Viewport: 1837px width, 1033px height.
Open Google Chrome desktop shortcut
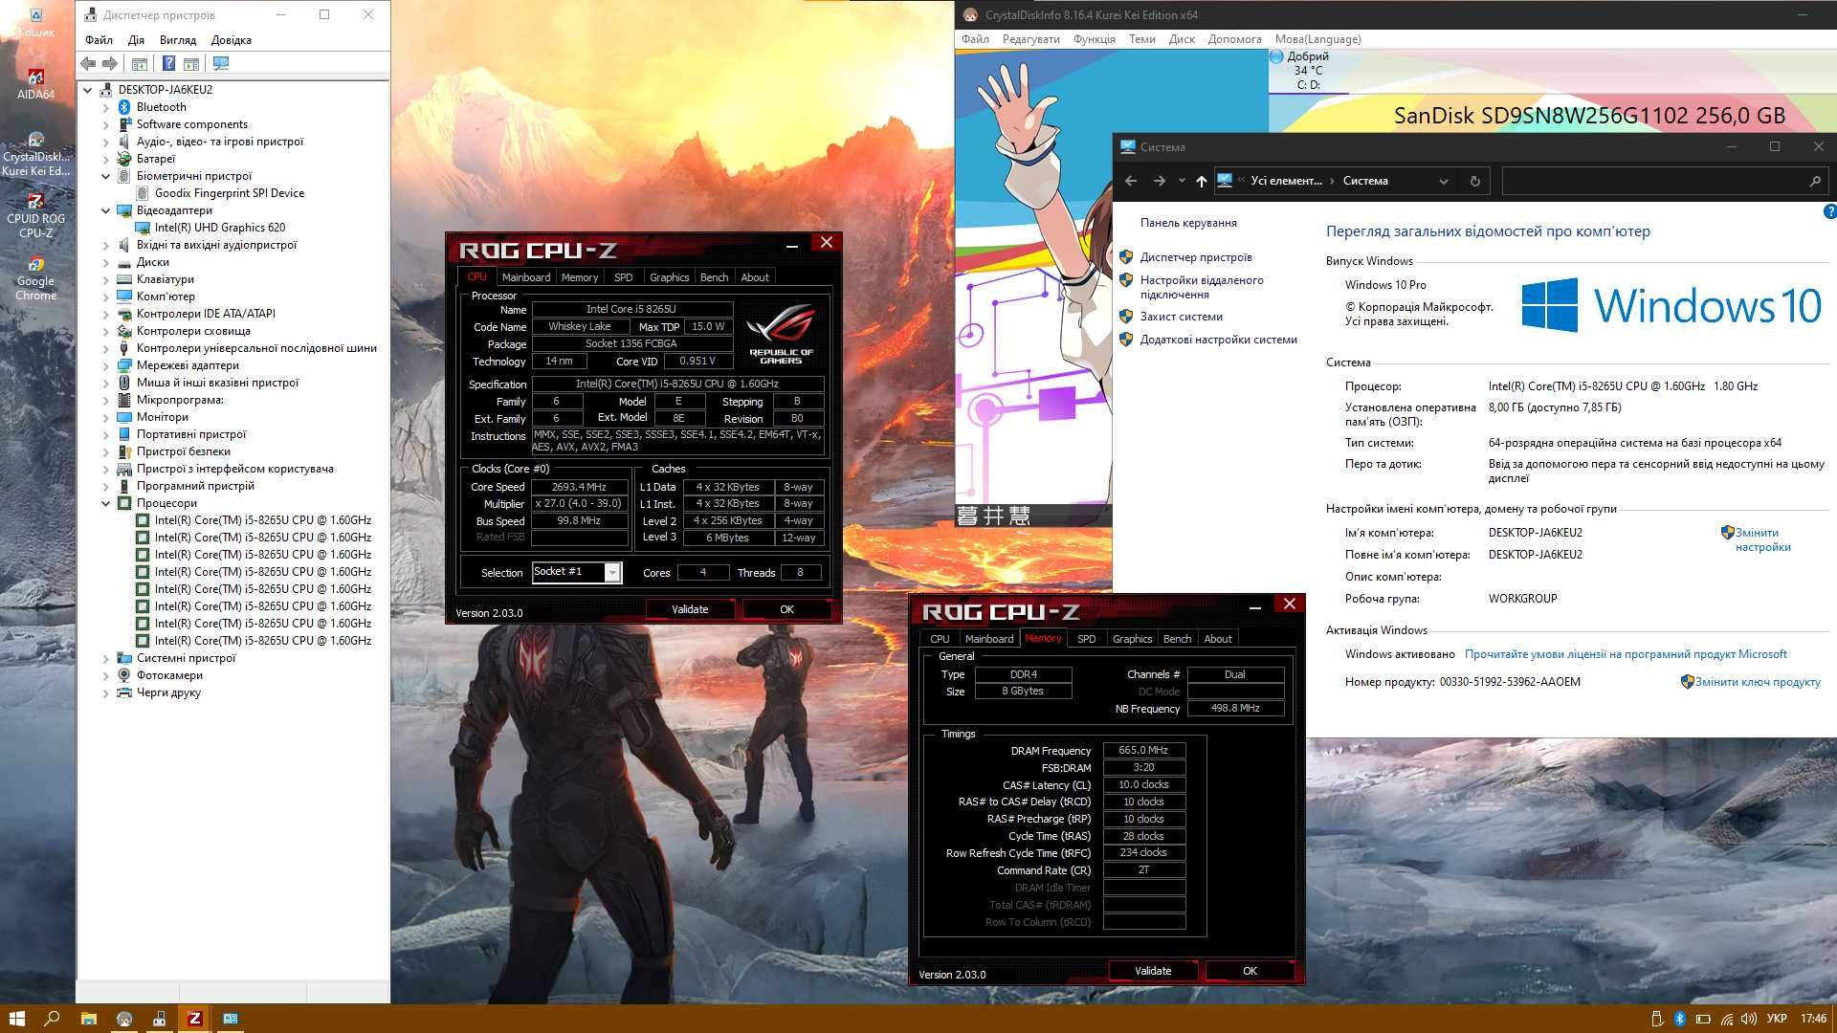[35, 278]
